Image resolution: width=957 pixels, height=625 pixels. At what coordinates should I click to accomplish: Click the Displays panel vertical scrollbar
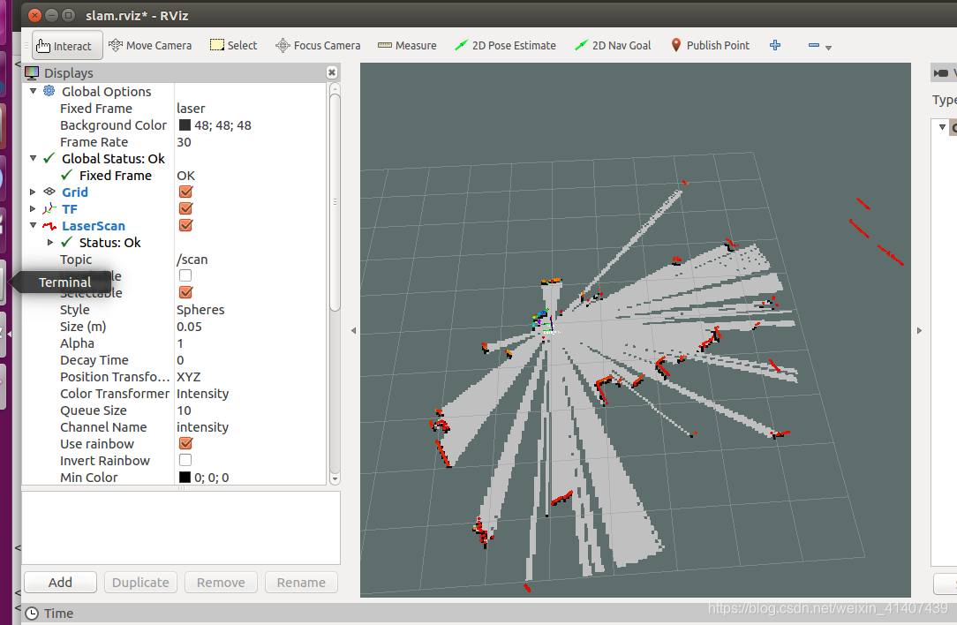point(335,201)
